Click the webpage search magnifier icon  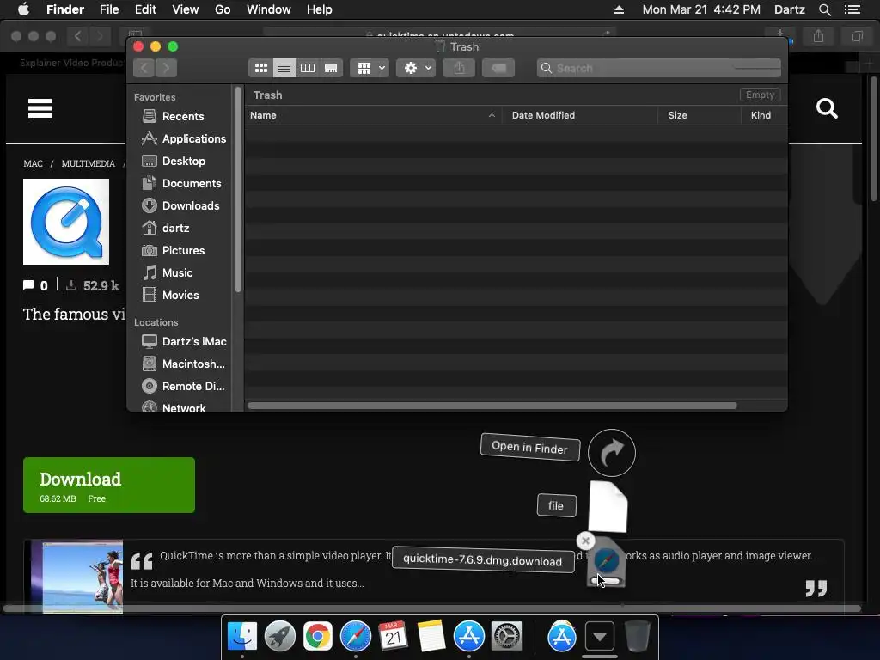827,108
